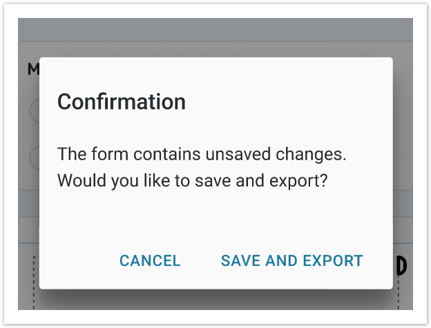Click the dashed vertical line at bottom right
This screenshot has width=431, height=328.
pyautogui.click(x=399, y=293)
